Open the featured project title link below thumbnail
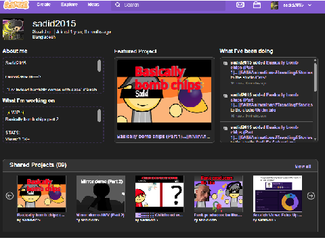Viewport: 325px width, 244px height. (x=163, y=136)
